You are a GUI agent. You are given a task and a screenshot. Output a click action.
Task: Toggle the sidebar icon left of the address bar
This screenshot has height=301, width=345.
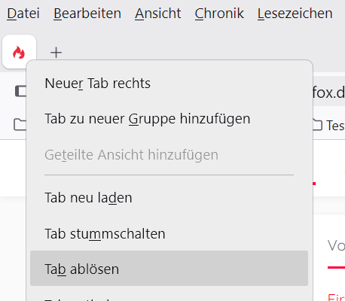pyautogui.click(x=20, y=91)
